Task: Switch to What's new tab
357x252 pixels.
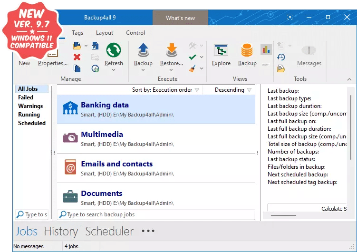Action: [180, 18]
